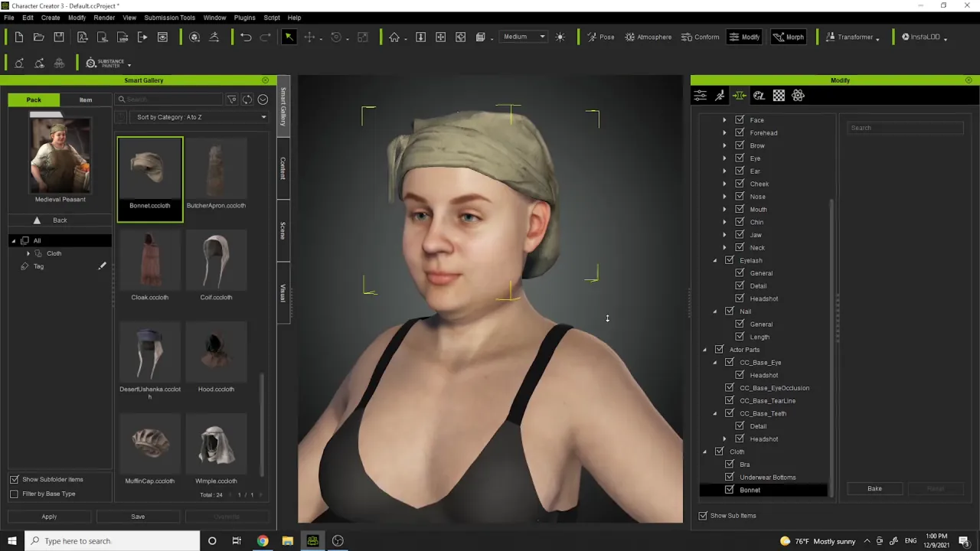Click the Conform toolbar icon
Image resolution: width=980 pixels, height=551 pixels.
[x=699, y=37]
